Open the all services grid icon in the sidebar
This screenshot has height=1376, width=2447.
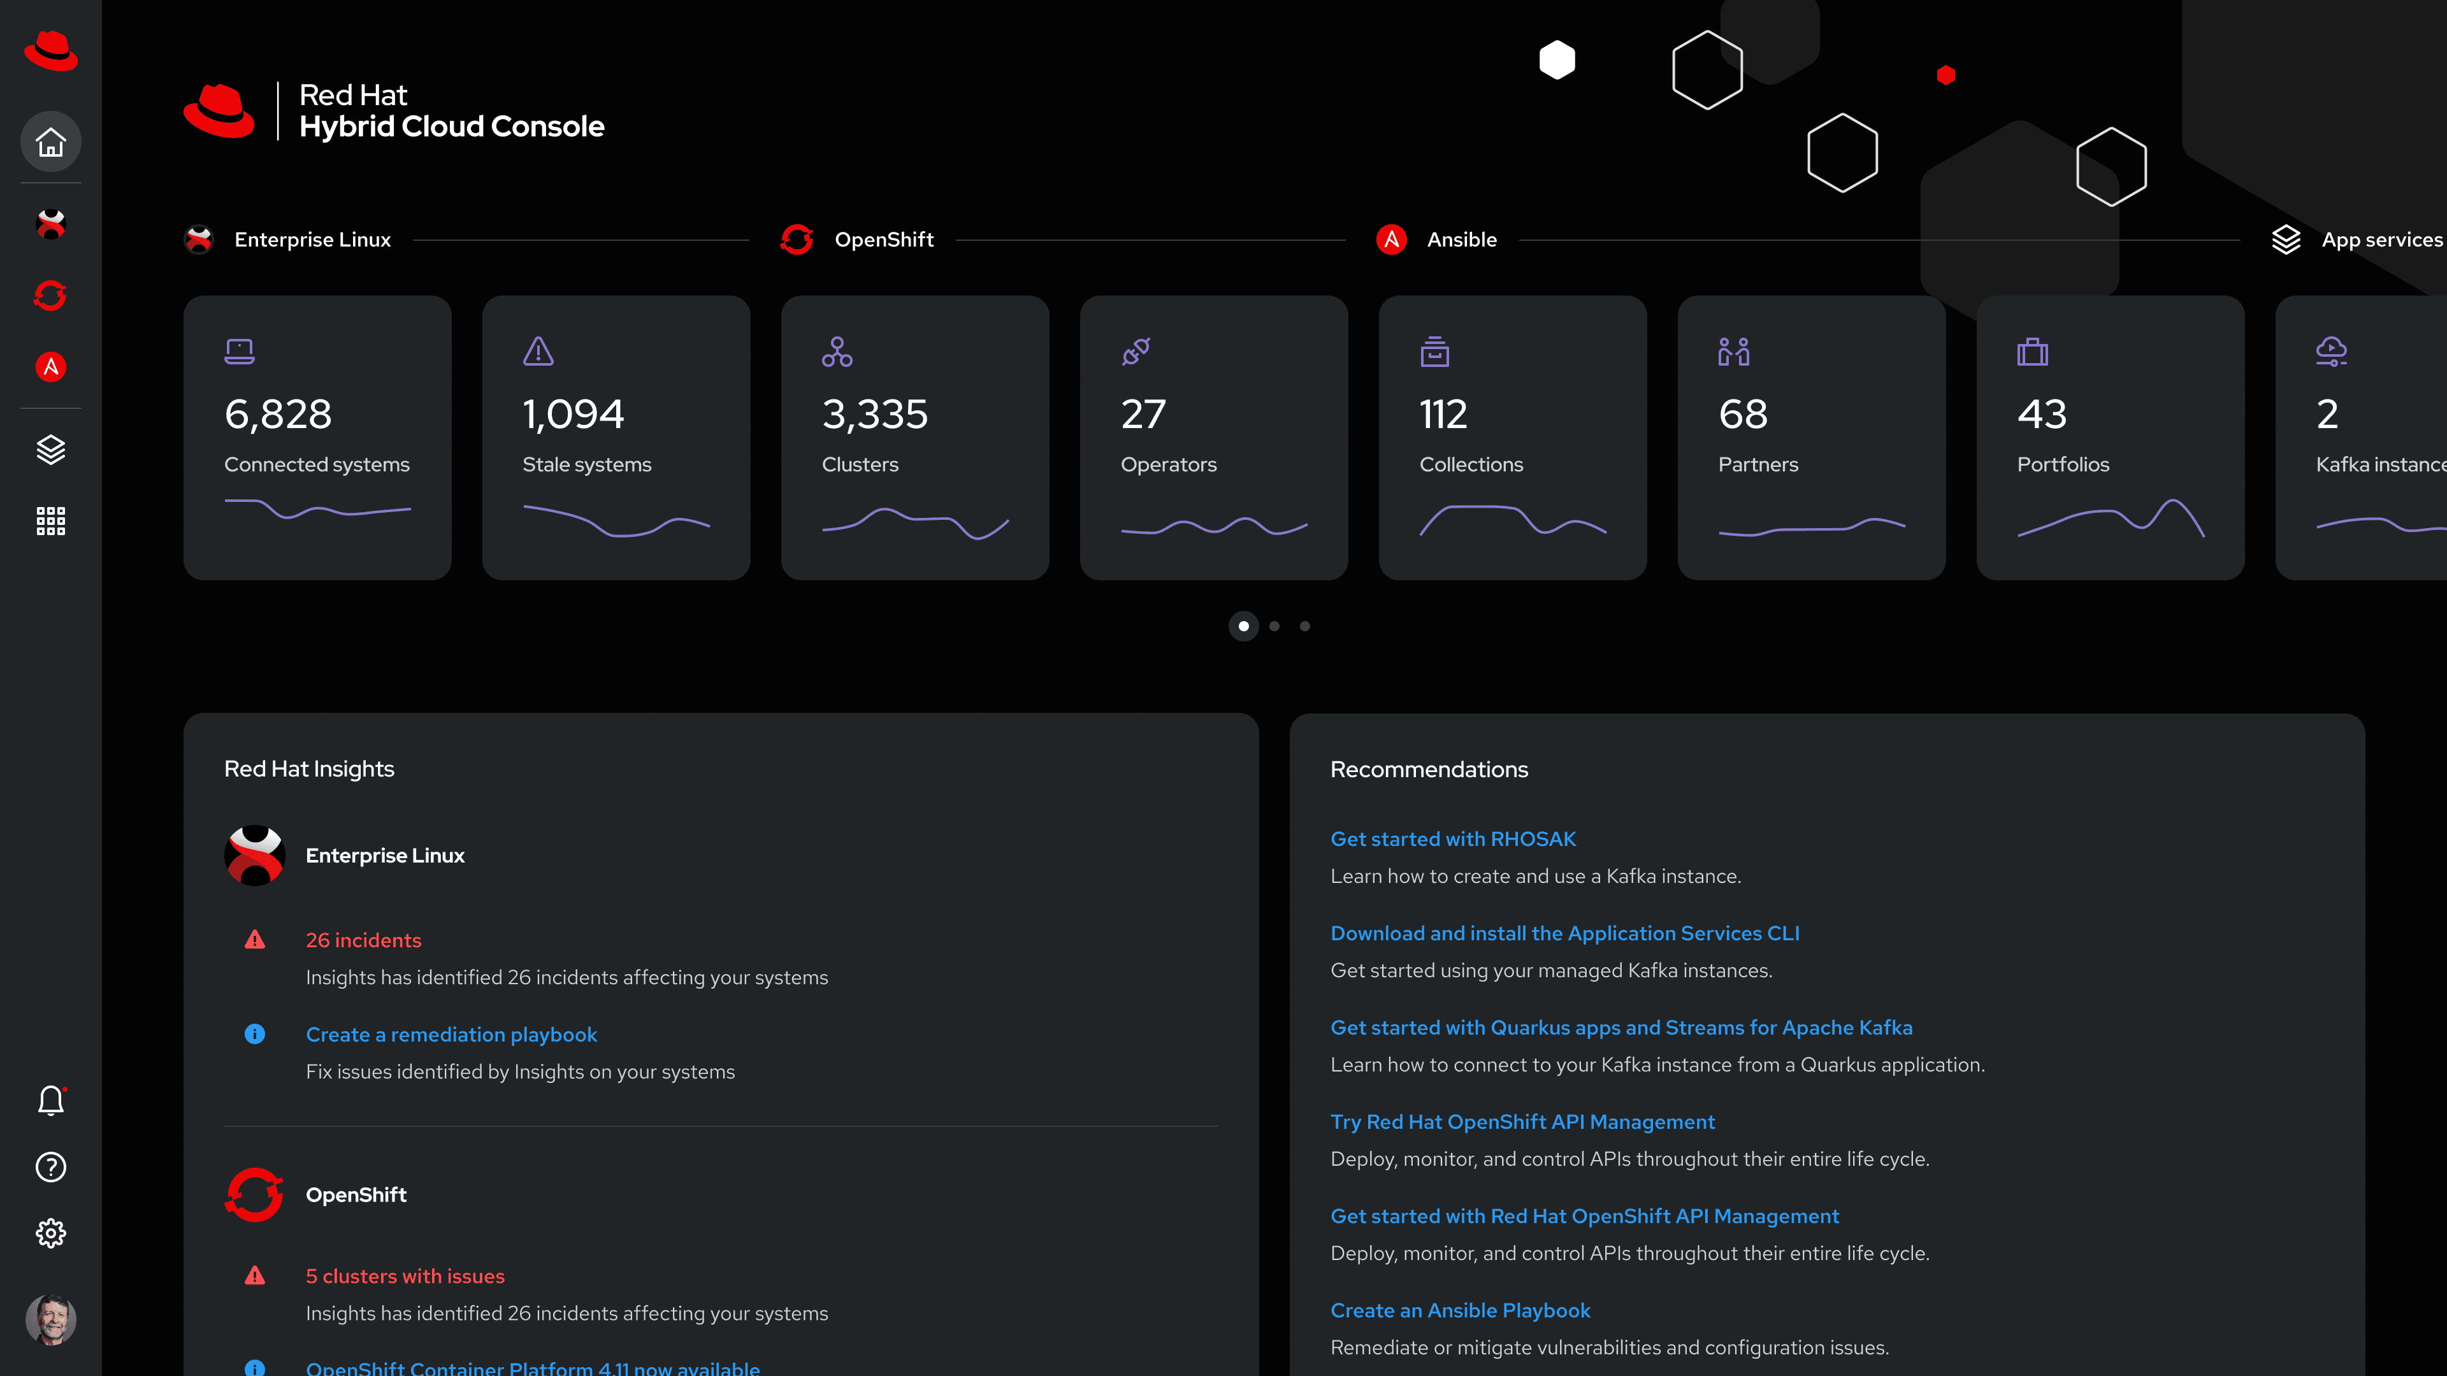50,520
